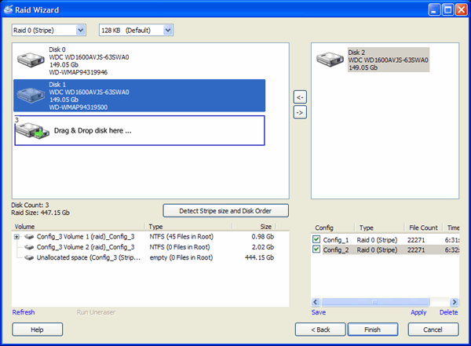Open the Raid 0 (Stripe) type dropdown
Viewport: 471px width, 346px height.
coord(80,30)
